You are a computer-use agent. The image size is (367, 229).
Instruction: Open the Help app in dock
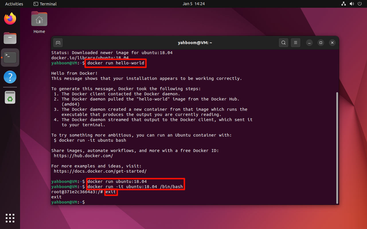point(10,77)
